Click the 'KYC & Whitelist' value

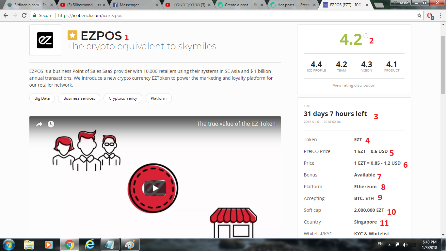372,234
